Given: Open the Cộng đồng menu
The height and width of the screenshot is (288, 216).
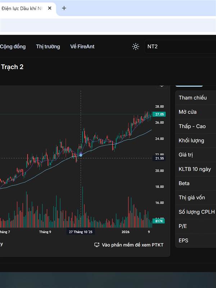Looking at the screenshot, I should (13, 46).
